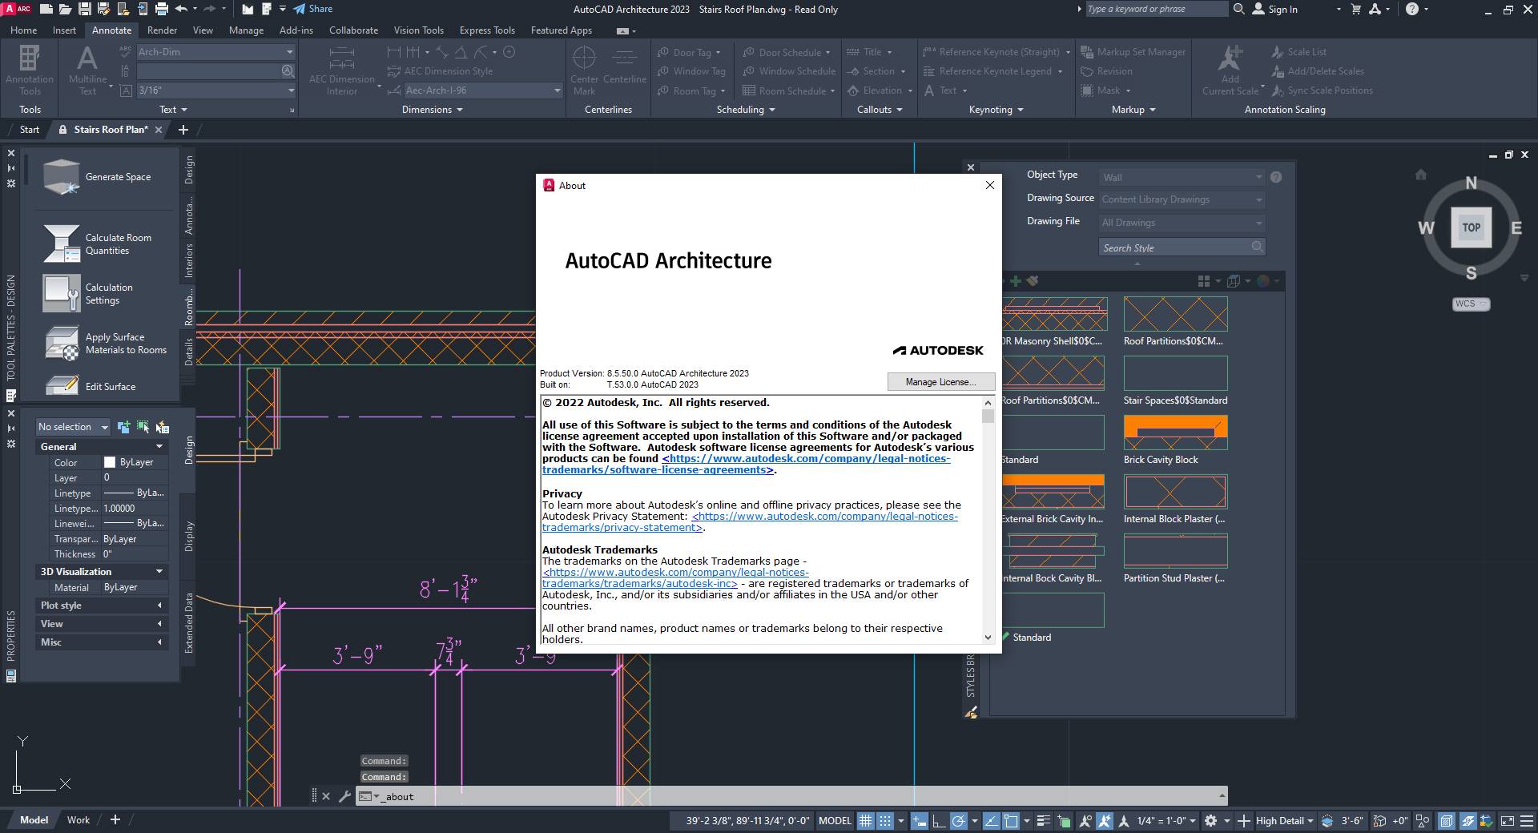Click the command line customize wrench icon

[x=344, y=796]
